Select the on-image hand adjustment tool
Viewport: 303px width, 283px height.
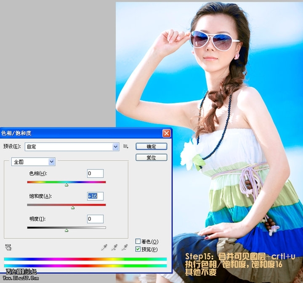pyautogui.click(x=8, y=247)
